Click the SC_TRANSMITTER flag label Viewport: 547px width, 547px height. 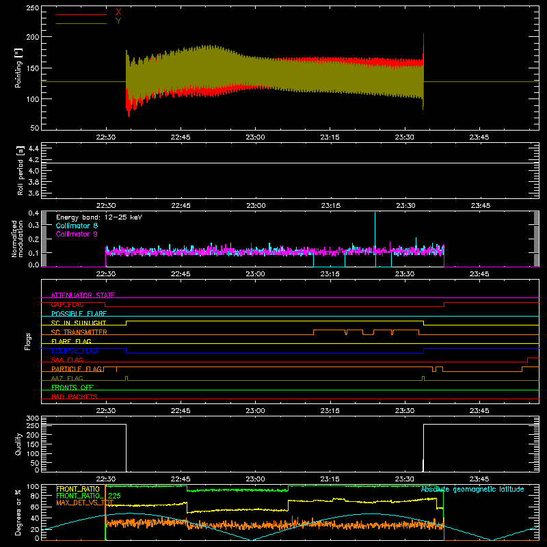[x=79, y=332]
